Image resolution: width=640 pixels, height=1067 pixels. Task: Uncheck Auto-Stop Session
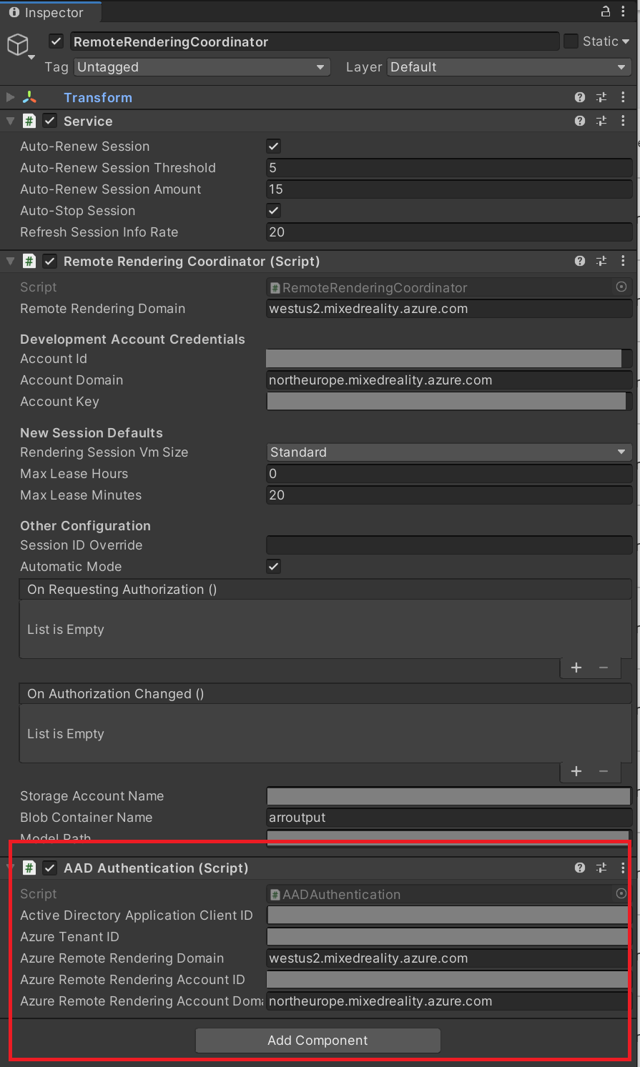point(273,210)
